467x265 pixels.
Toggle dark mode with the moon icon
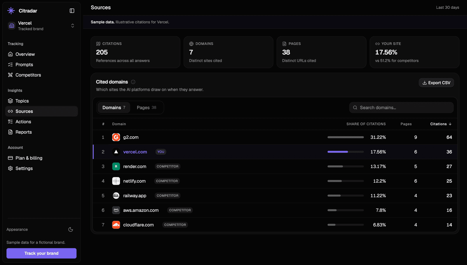[71, 229]
